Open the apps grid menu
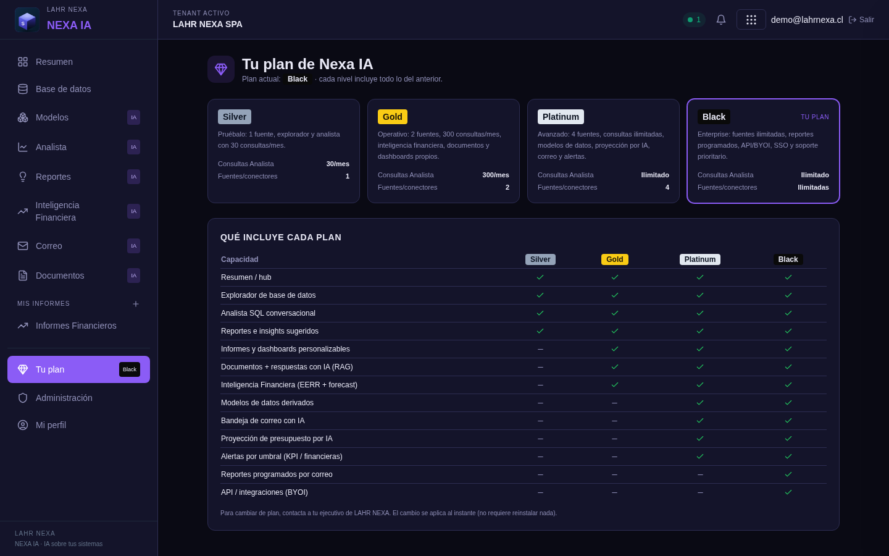Viewport: 889px width, 556px height. (x=751, y=20)
